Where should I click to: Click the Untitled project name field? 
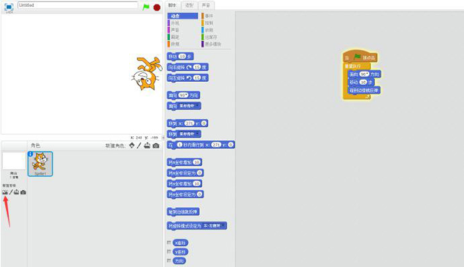click(77, 5)
